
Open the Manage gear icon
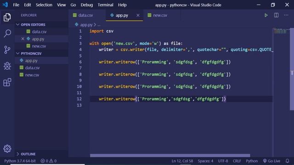point(7,148)
